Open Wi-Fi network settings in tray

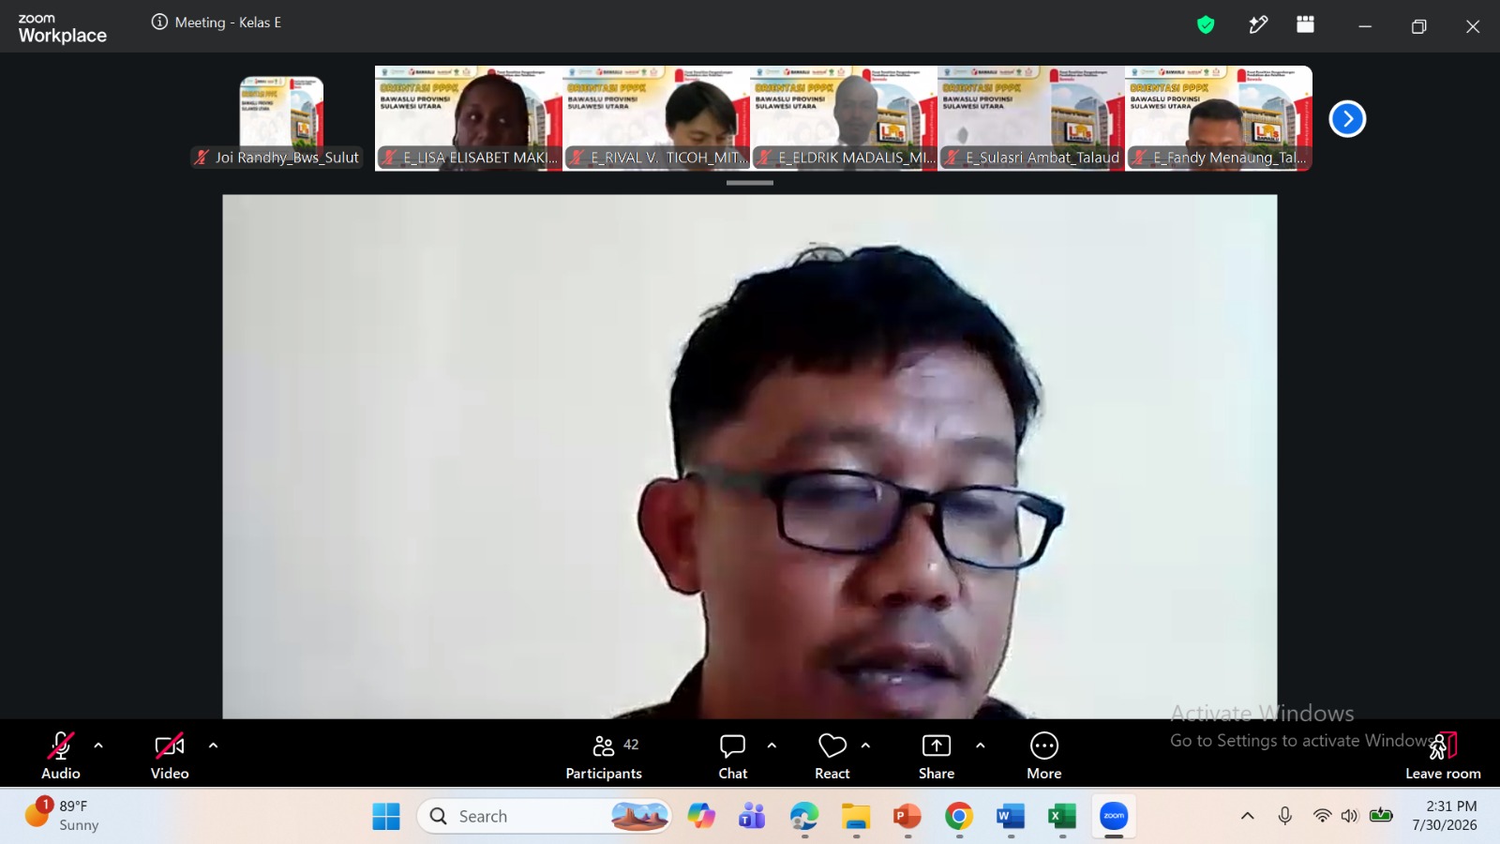pyautogui.click(x=1322, y=816)
